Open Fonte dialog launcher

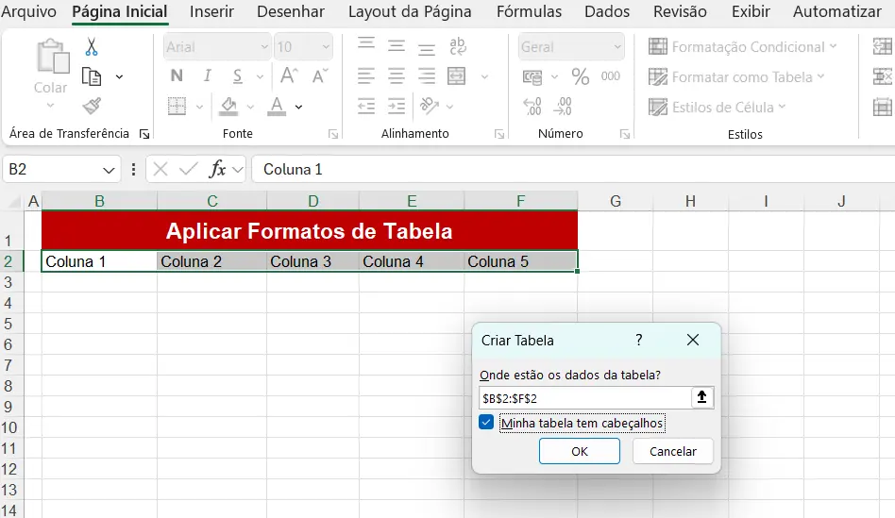point(332,134)
